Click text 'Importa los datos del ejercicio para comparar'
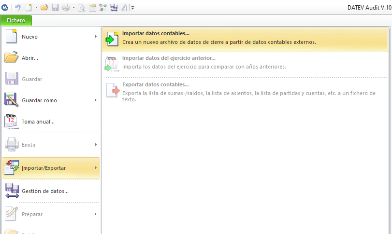 click(x=204, y=67)
